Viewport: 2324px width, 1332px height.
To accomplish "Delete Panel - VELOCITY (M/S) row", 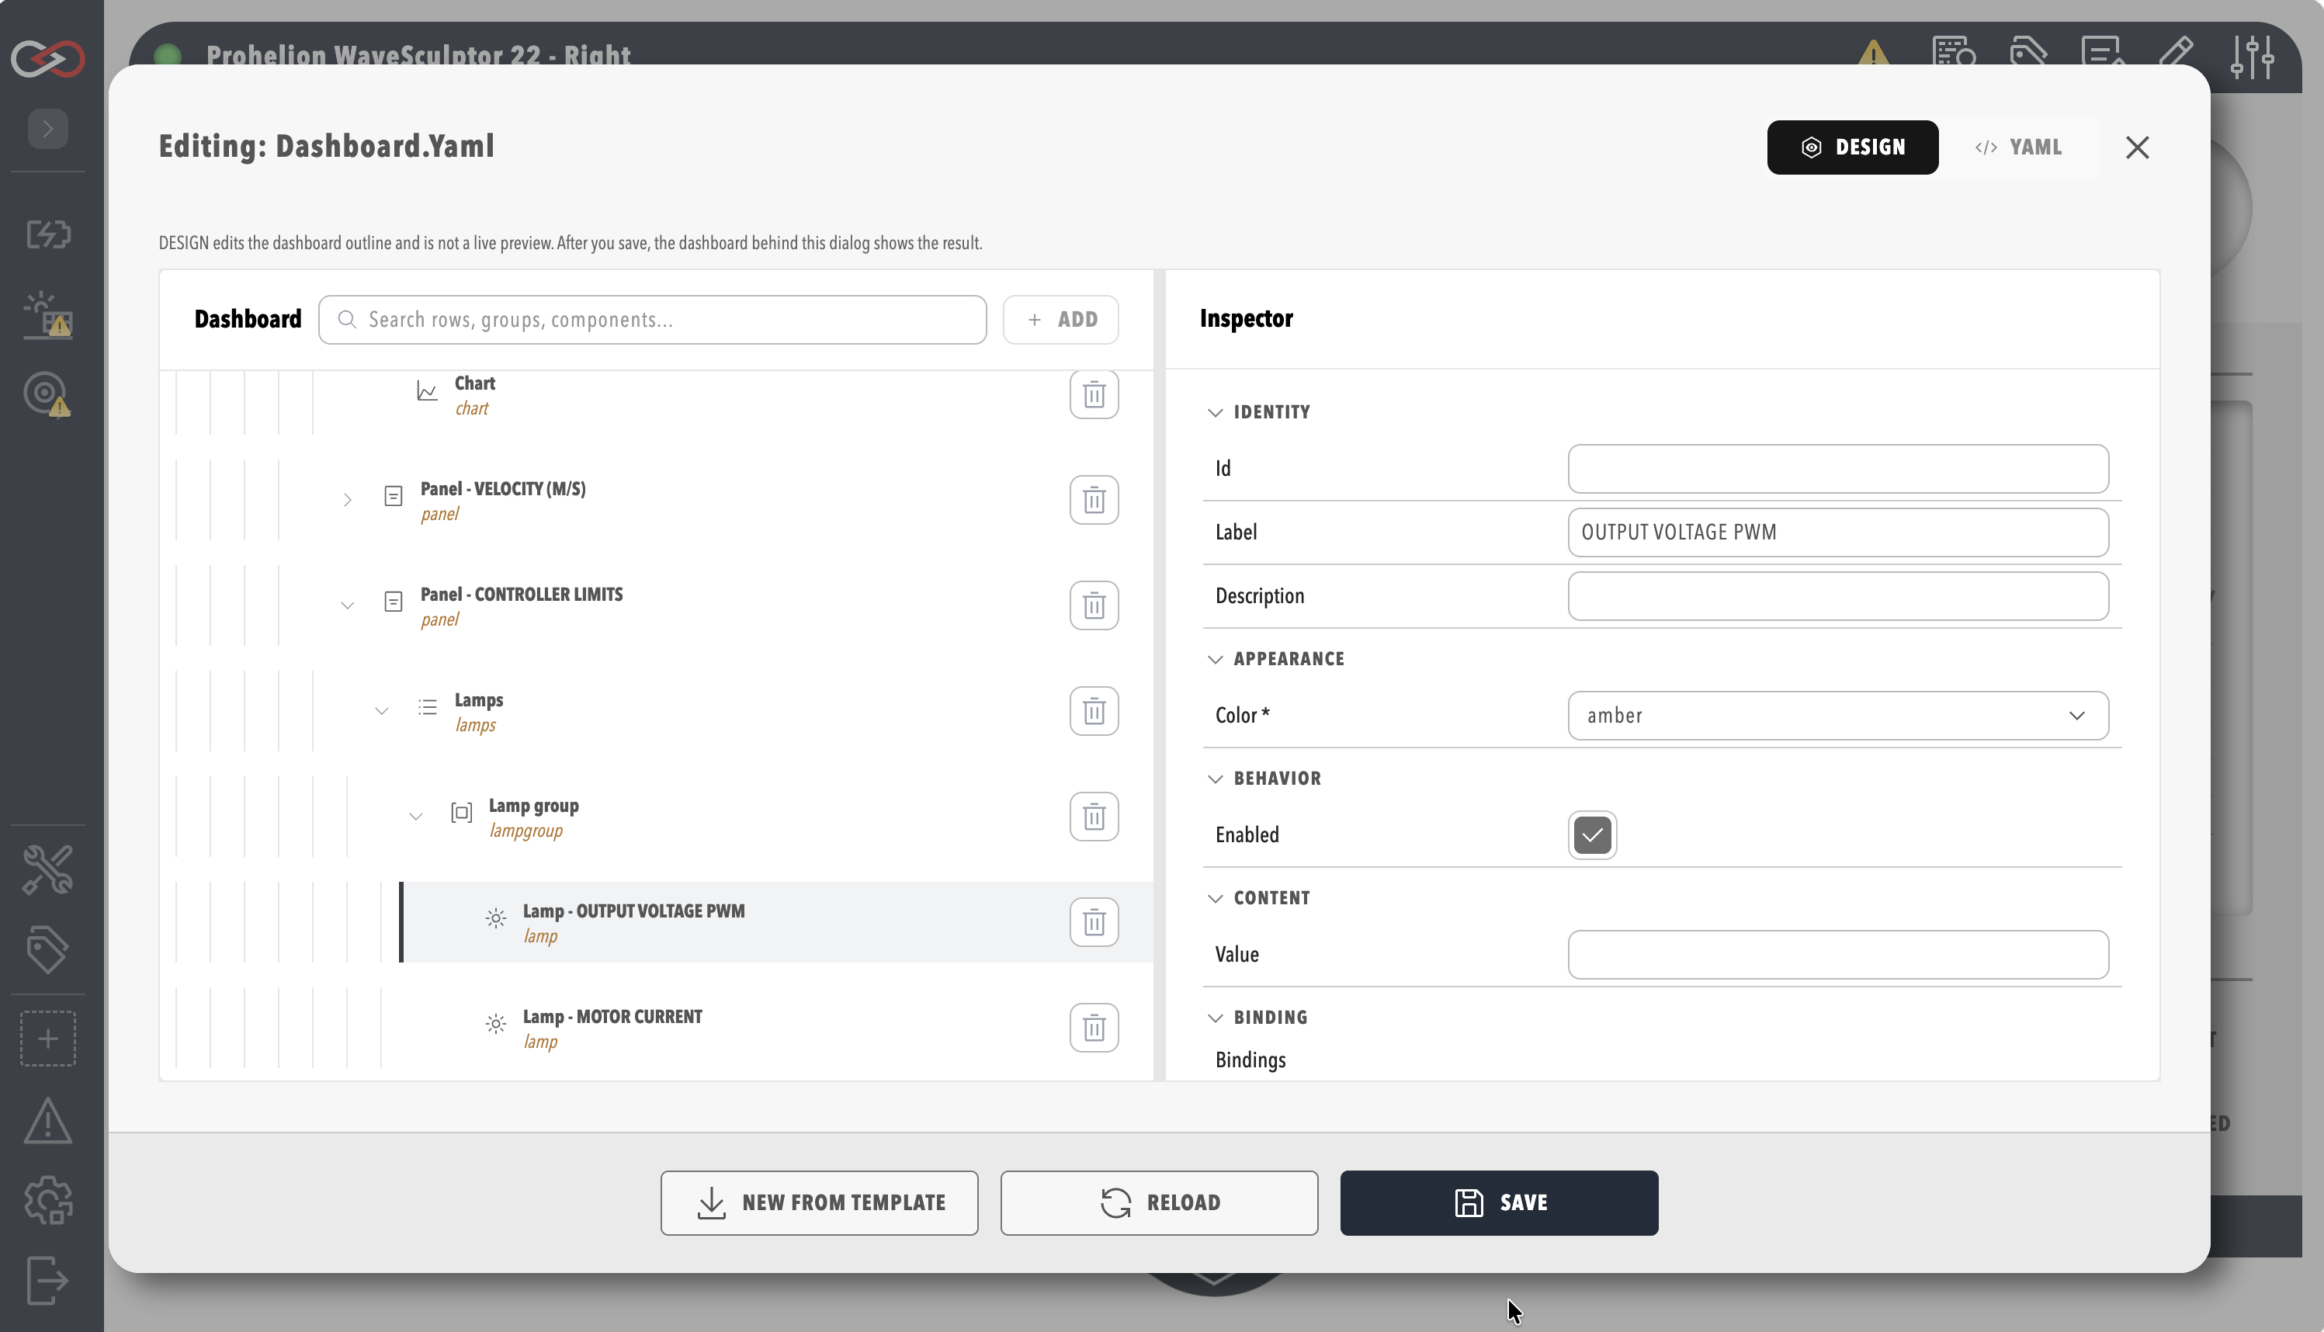I will click(x=1094, y=500).
